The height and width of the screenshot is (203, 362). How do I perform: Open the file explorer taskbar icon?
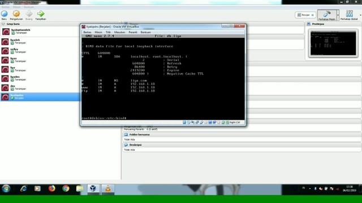tap(80, 189)
